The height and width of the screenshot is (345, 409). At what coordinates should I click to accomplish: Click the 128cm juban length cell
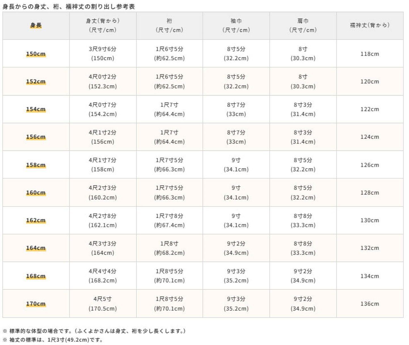370,192
